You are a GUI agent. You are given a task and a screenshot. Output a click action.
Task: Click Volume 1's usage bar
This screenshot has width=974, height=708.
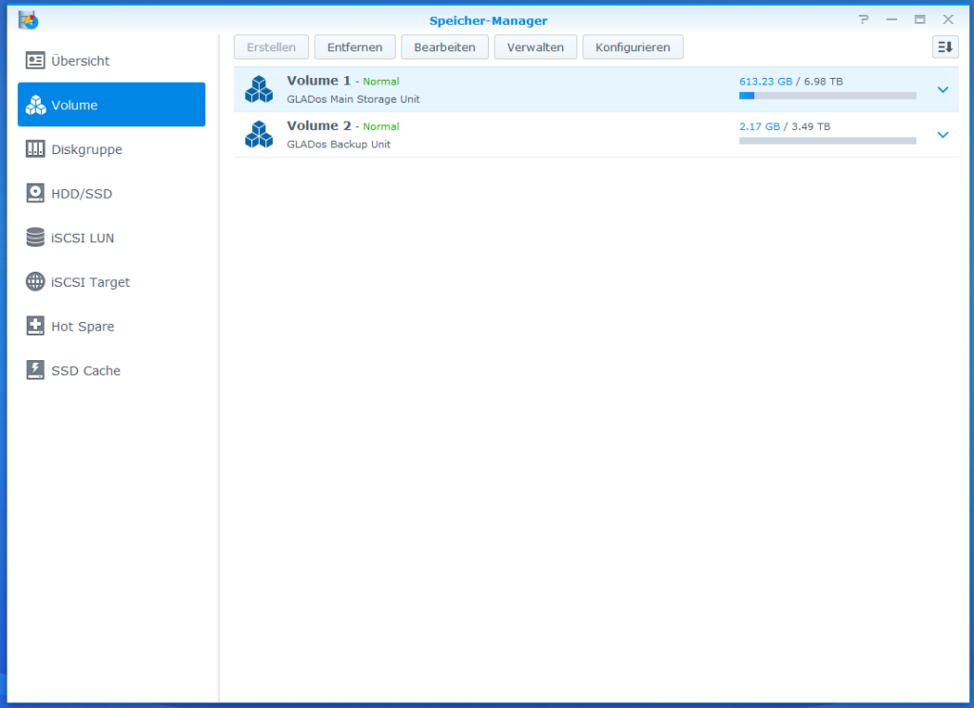(827, 95)
